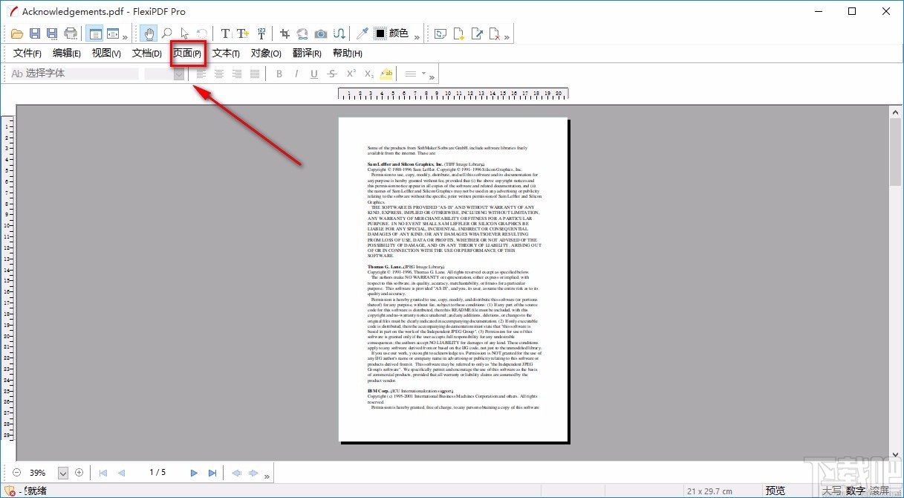Click the delete page icon
904x498 pixels.
[495, 33]
